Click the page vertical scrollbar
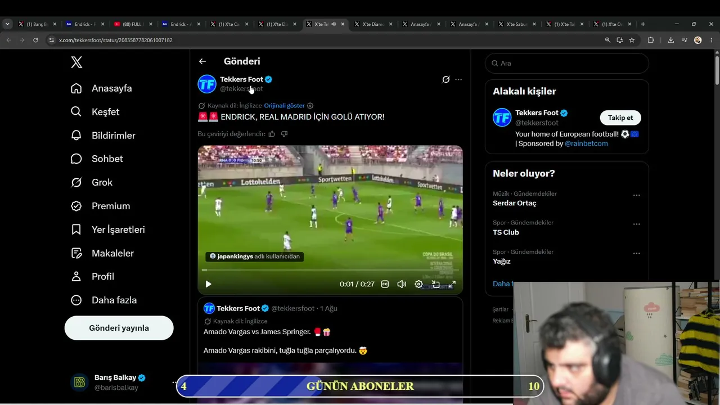This screenshot has height=405, width=720. pos(717,70)
